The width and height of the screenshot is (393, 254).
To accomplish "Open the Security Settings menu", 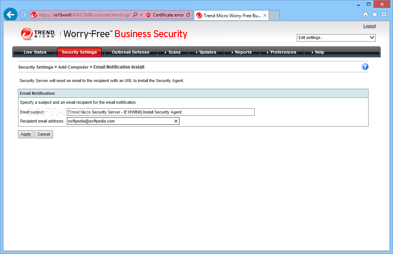I will point(79,52).
